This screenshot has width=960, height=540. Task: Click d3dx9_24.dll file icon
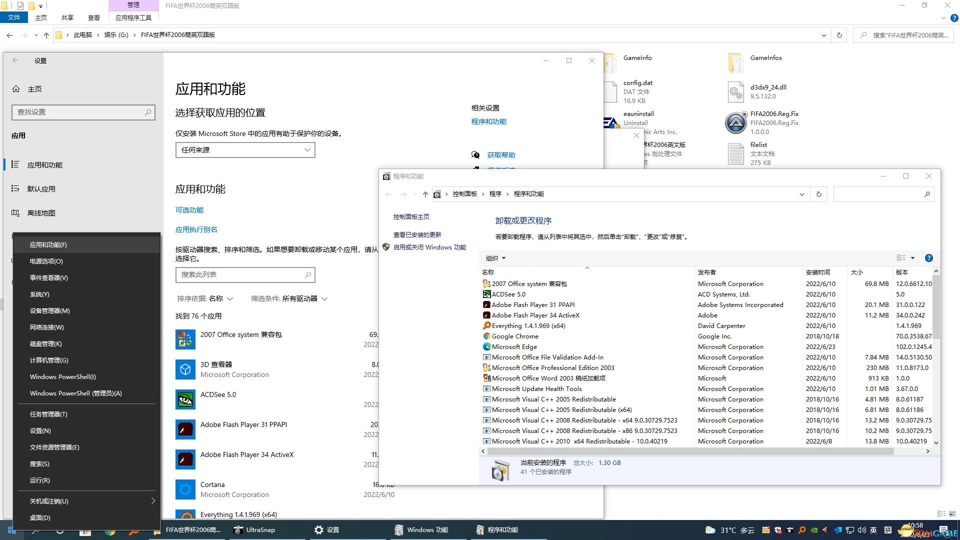click(736, 92)
